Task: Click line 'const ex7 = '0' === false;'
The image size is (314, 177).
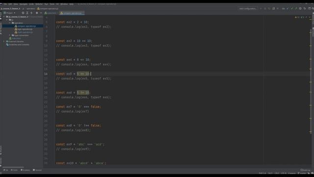Action: pyautogui.click(x=78, y=107)
